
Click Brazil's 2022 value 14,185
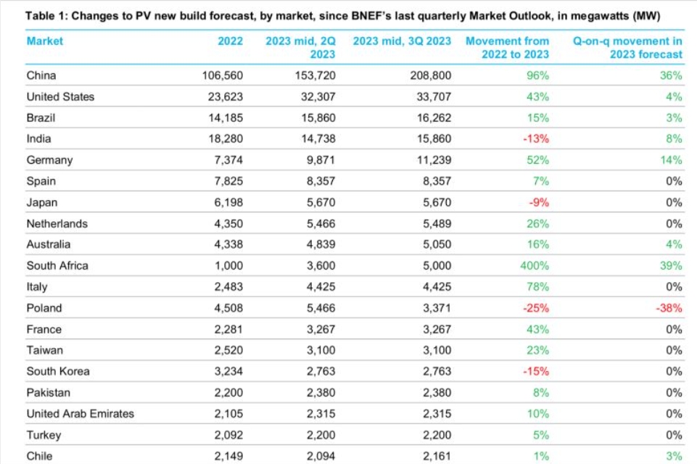(x=226, y=117)
